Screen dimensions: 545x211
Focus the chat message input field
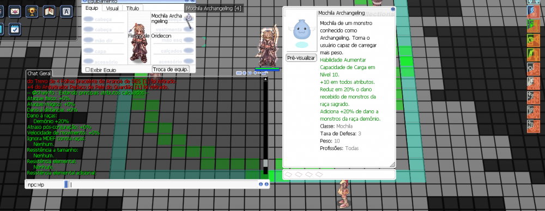163,184
